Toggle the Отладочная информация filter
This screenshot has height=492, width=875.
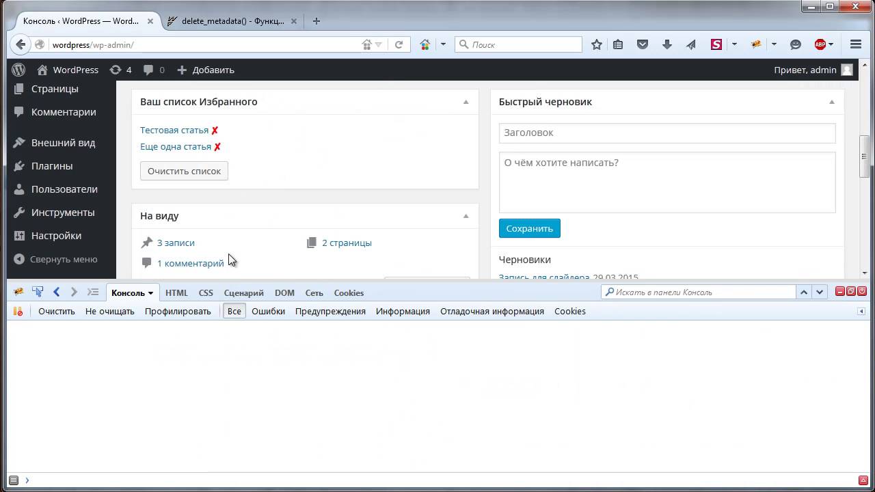tap(492, 311)
